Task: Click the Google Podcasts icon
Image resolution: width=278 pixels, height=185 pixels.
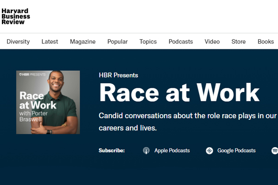Action: [209, 150]
